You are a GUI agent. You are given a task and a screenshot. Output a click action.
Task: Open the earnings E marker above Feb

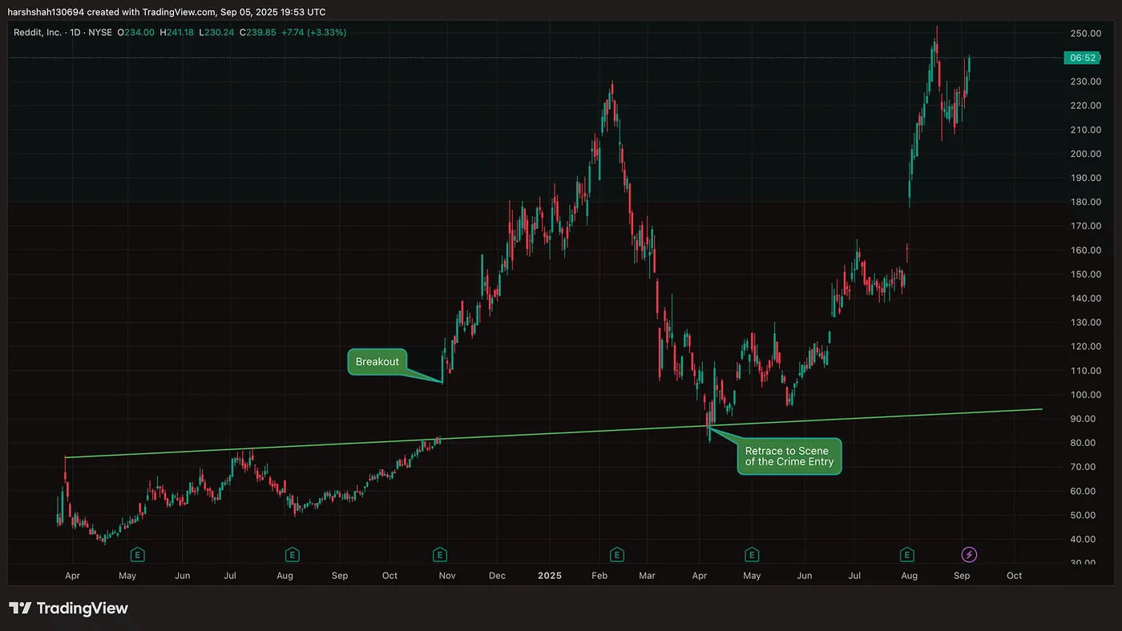616,554
